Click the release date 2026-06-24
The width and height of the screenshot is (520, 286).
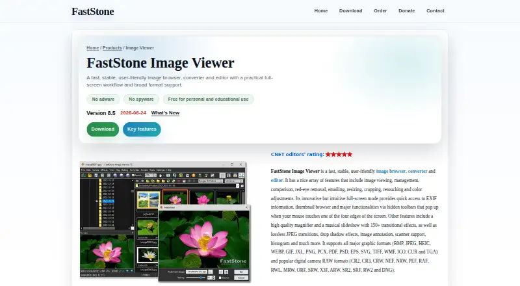coord(133,113)
